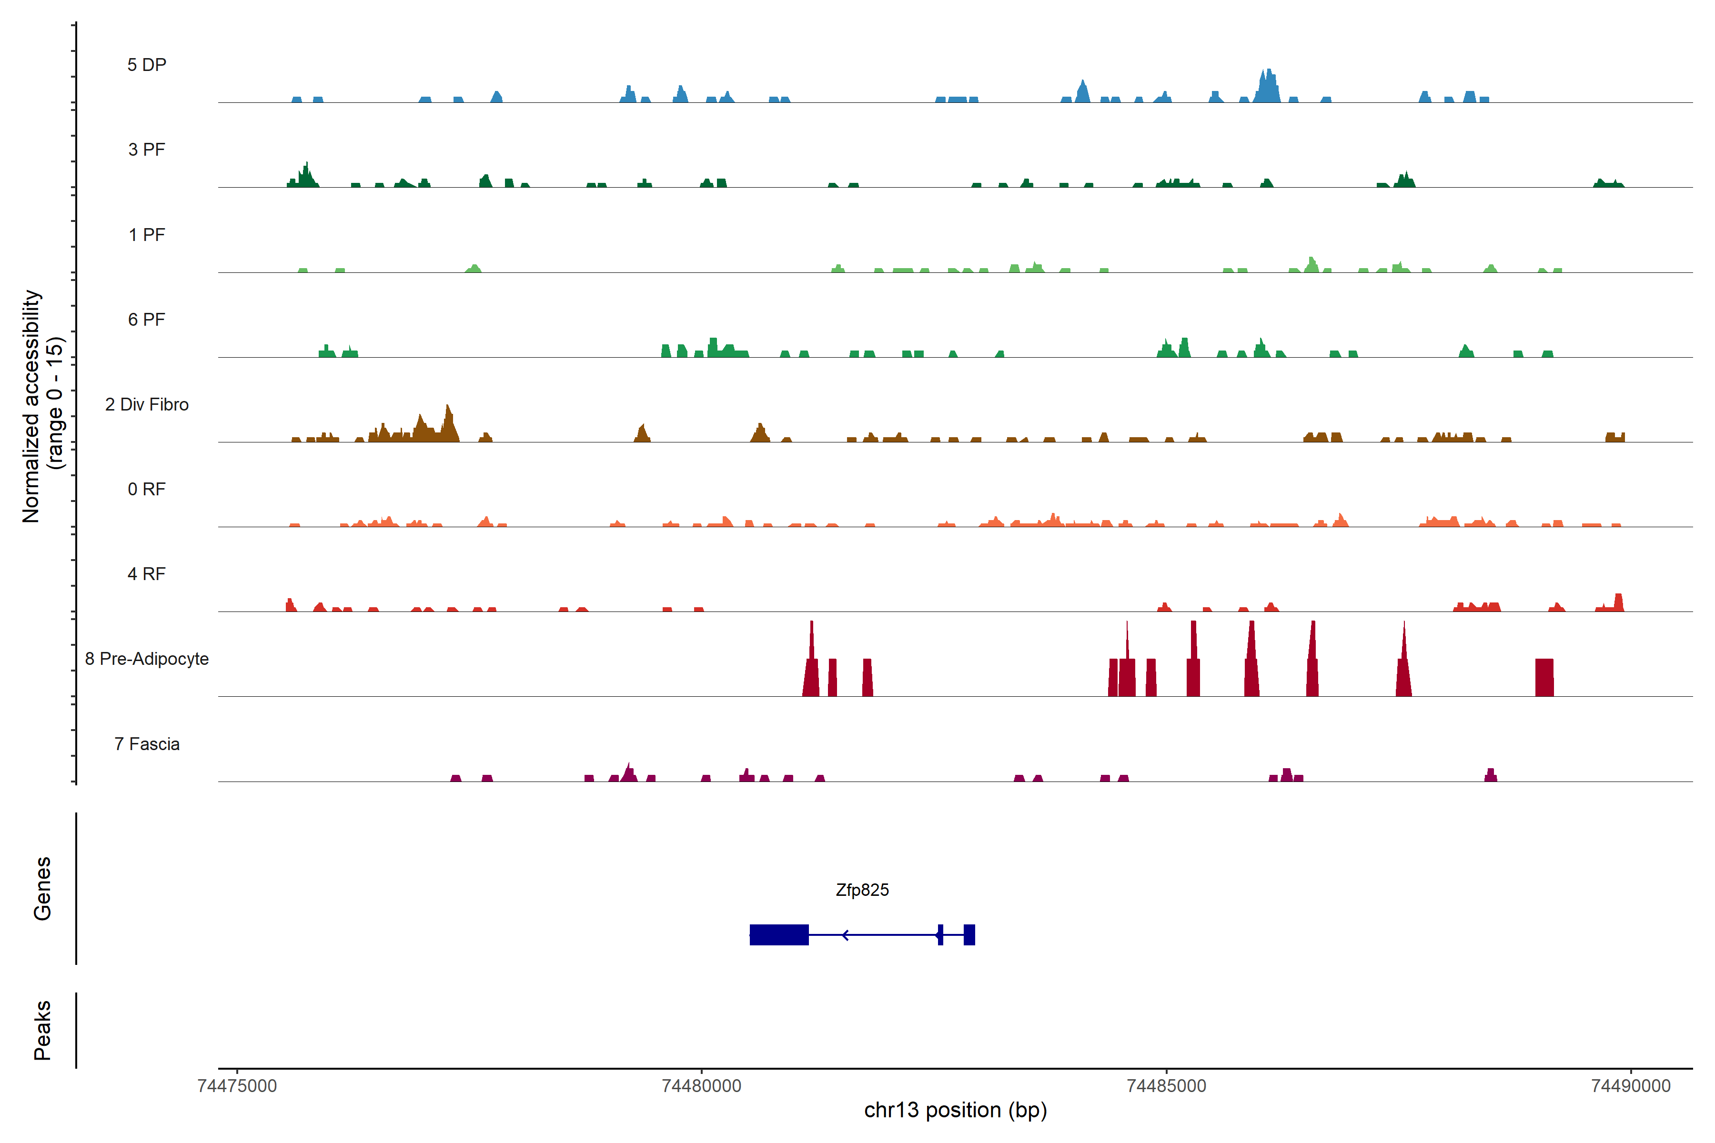Click the chr13 position axis title
This screenshot has width=1715, height=1143.
click(x=955, y=1110)
